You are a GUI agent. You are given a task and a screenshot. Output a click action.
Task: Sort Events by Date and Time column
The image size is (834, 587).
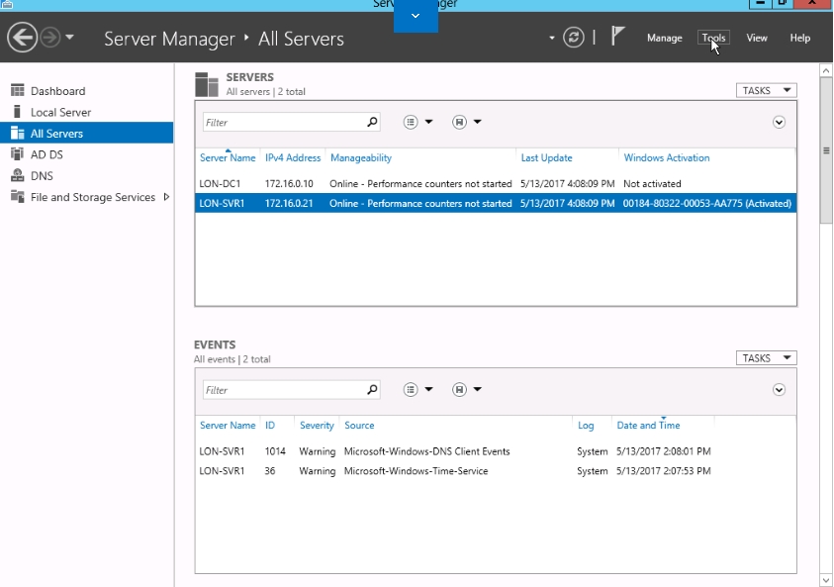[648, 426]
